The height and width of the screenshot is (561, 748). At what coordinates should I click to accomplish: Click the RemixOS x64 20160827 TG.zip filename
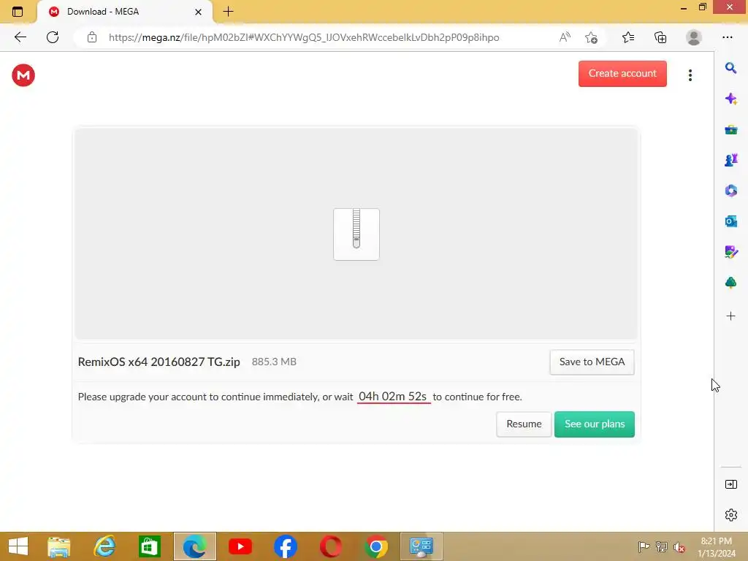[159, 362]
